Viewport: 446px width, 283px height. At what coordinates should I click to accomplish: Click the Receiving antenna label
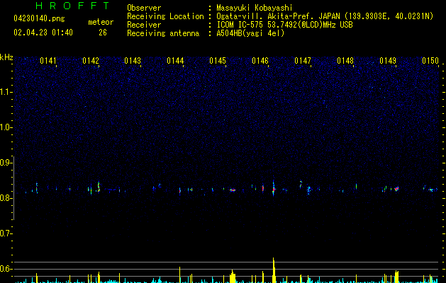(x=163, y=33)
